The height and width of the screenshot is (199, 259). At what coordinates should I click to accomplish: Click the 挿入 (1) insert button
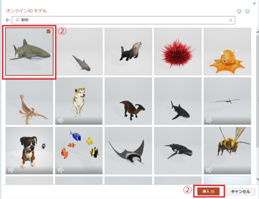[208, 191]
